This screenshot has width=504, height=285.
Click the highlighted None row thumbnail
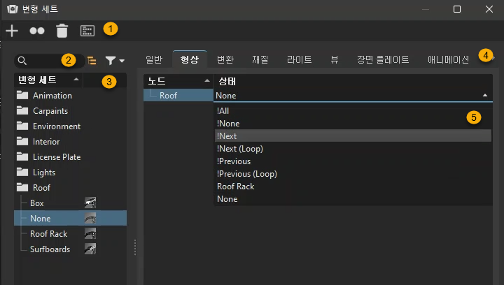[90, 219]
